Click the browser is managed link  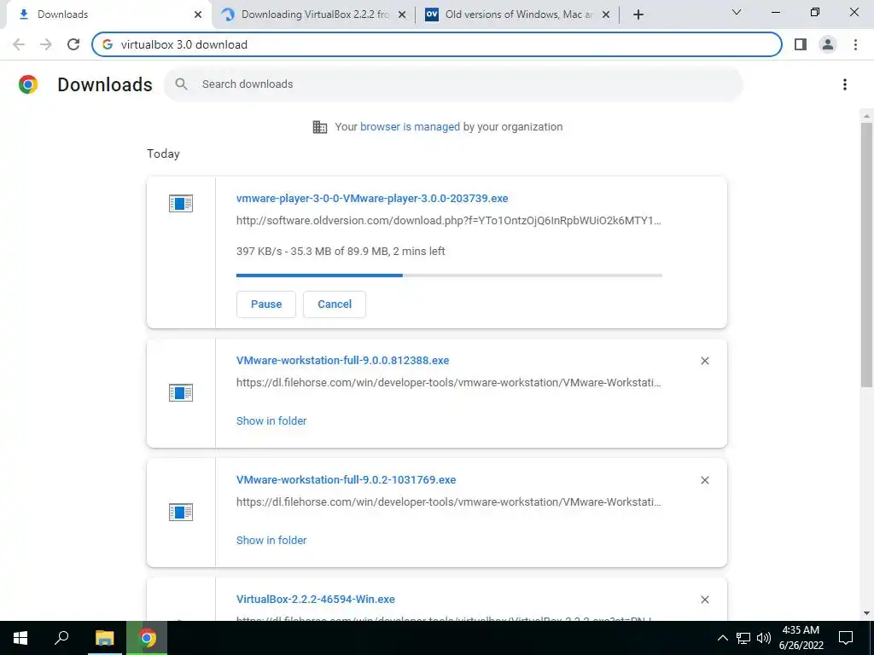click(411, 127)
